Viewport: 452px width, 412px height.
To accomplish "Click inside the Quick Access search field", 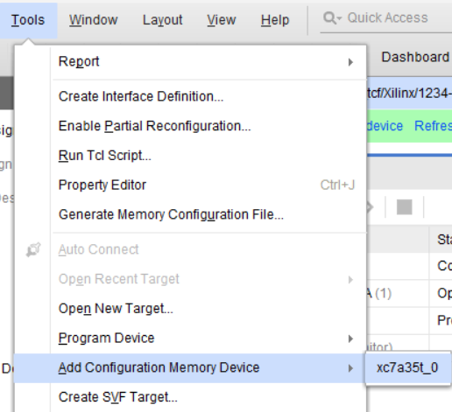I will (x=386, y=18).
